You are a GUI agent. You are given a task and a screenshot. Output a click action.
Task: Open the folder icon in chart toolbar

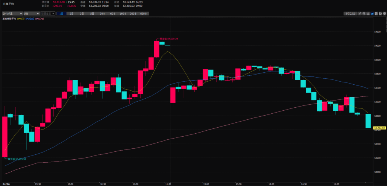coord(380,14)
